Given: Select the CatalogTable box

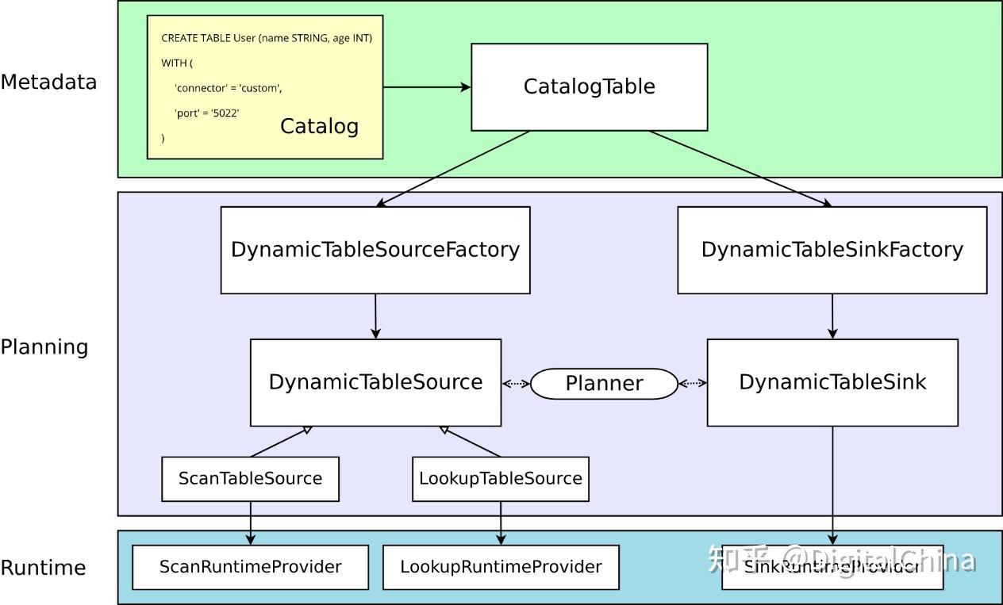Looking at the screenshot, I should (589, 86).
